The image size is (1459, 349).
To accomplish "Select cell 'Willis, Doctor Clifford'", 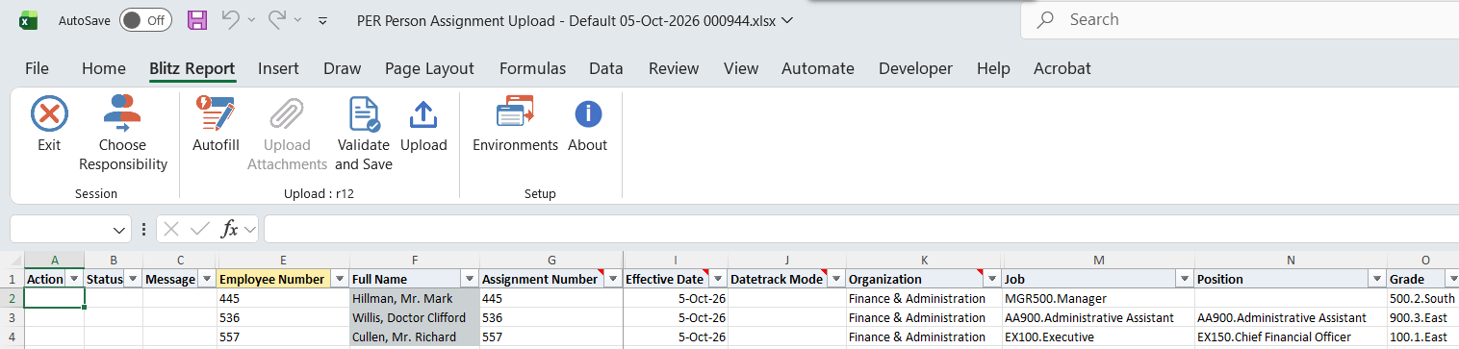I will pyautogui.click(x=414, y=317).
